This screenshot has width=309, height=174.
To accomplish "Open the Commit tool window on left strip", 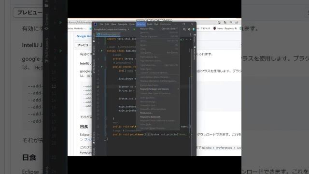I will tap(94, 50).
